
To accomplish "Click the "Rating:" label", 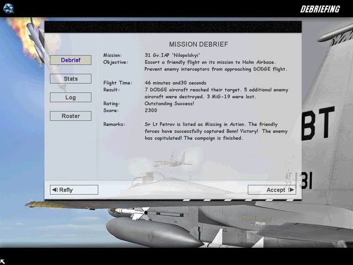I will tap(111, 104).
